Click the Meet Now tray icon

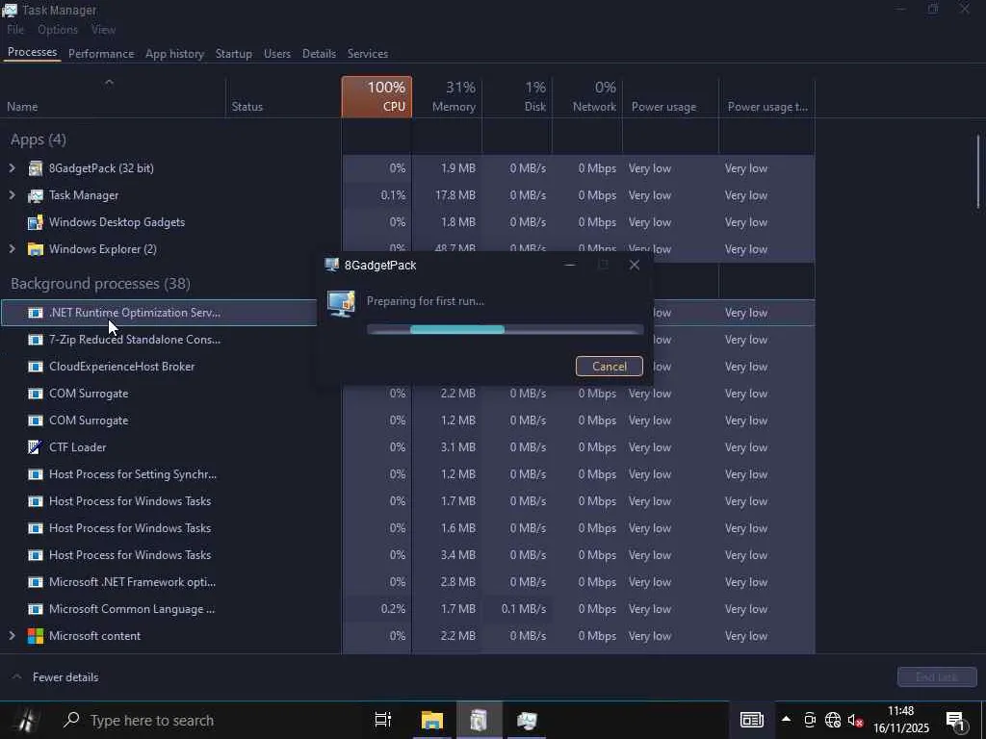pos(810,720)
